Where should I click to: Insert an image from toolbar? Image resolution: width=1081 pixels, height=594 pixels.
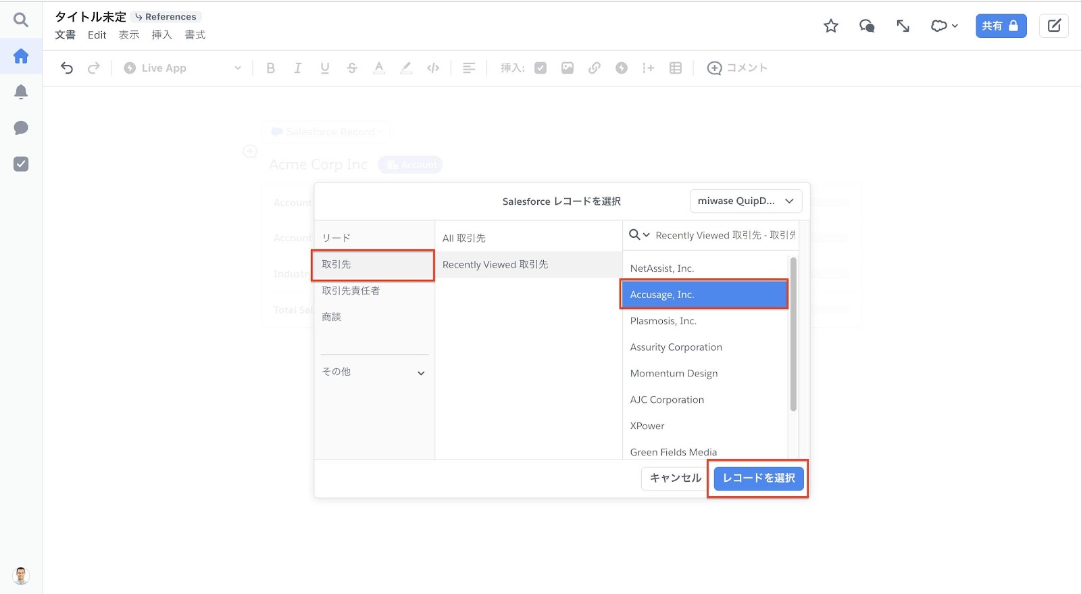click(568, 68)
